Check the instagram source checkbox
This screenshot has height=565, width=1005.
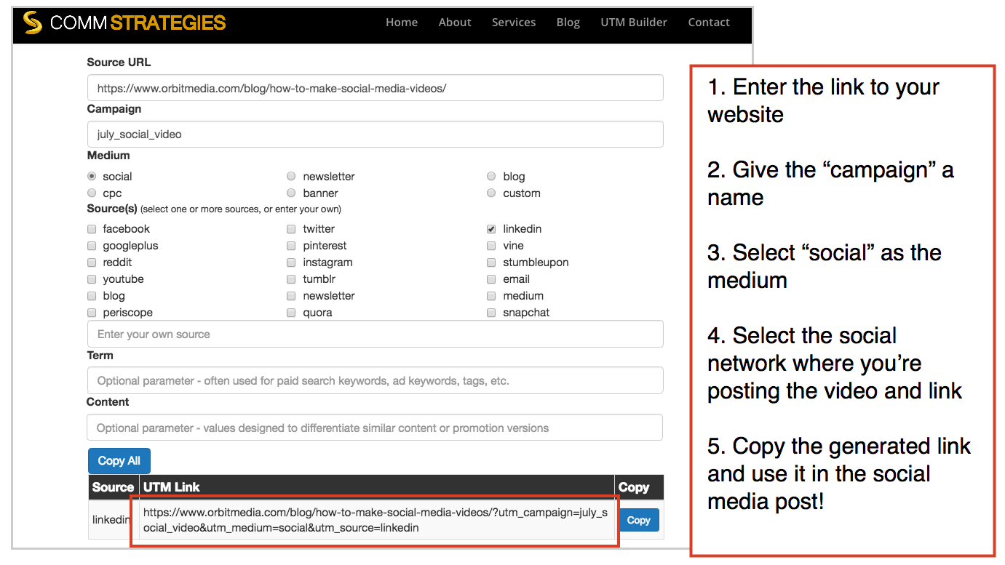[291, 263]
